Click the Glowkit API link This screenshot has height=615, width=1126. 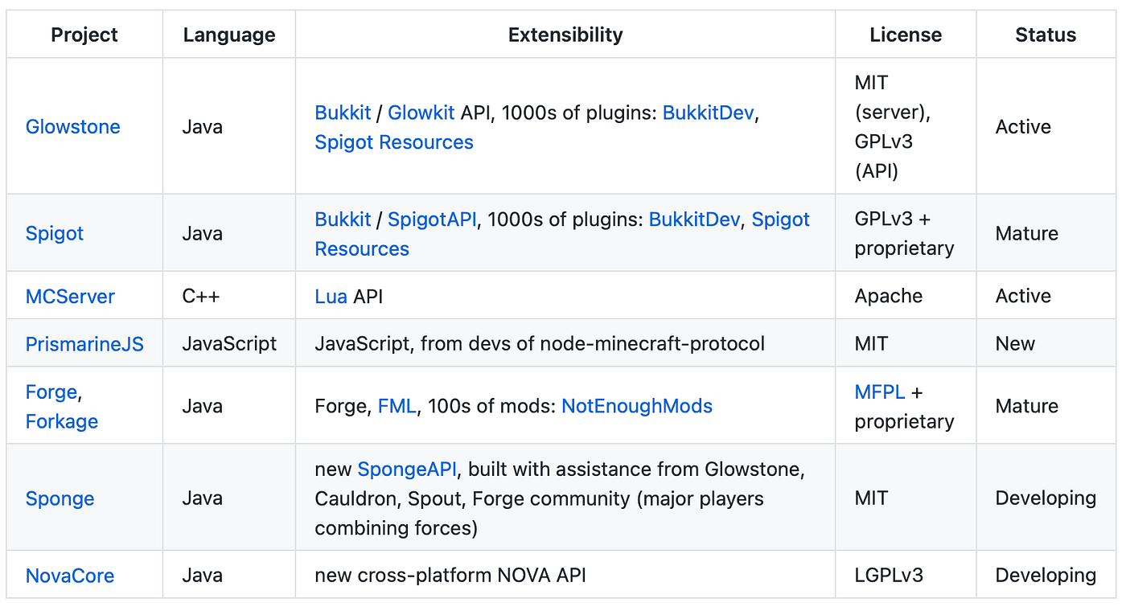(x=421, y=113)
